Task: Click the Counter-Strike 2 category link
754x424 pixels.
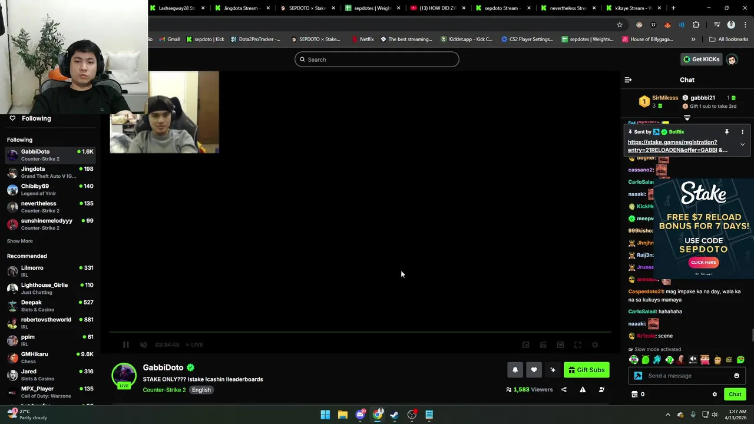Action: pos(164,390)
